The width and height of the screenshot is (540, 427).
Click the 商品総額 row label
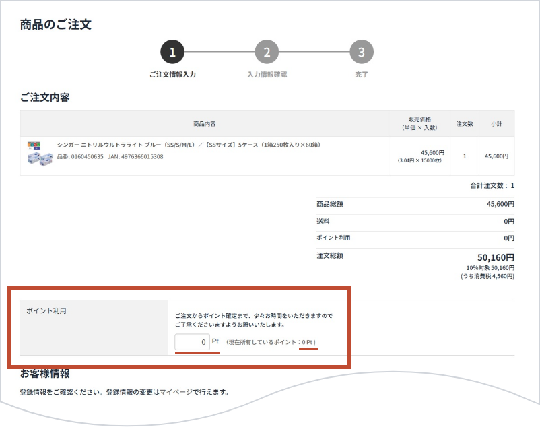pos(329,204)
